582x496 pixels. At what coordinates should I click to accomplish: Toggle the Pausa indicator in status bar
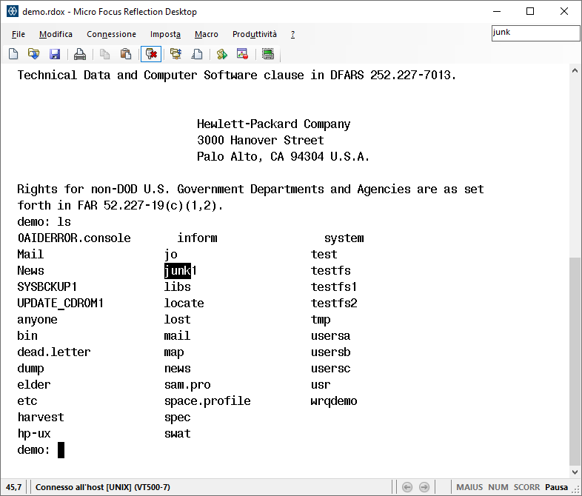pyautogui.click(x=557, y=487)
